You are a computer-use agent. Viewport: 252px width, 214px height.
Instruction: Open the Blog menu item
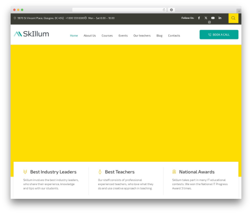[x=159, y=35]
